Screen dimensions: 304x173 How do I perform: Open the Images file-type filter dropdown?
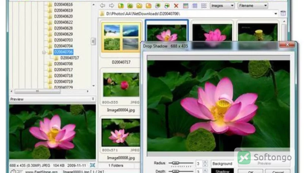[222, 6]
